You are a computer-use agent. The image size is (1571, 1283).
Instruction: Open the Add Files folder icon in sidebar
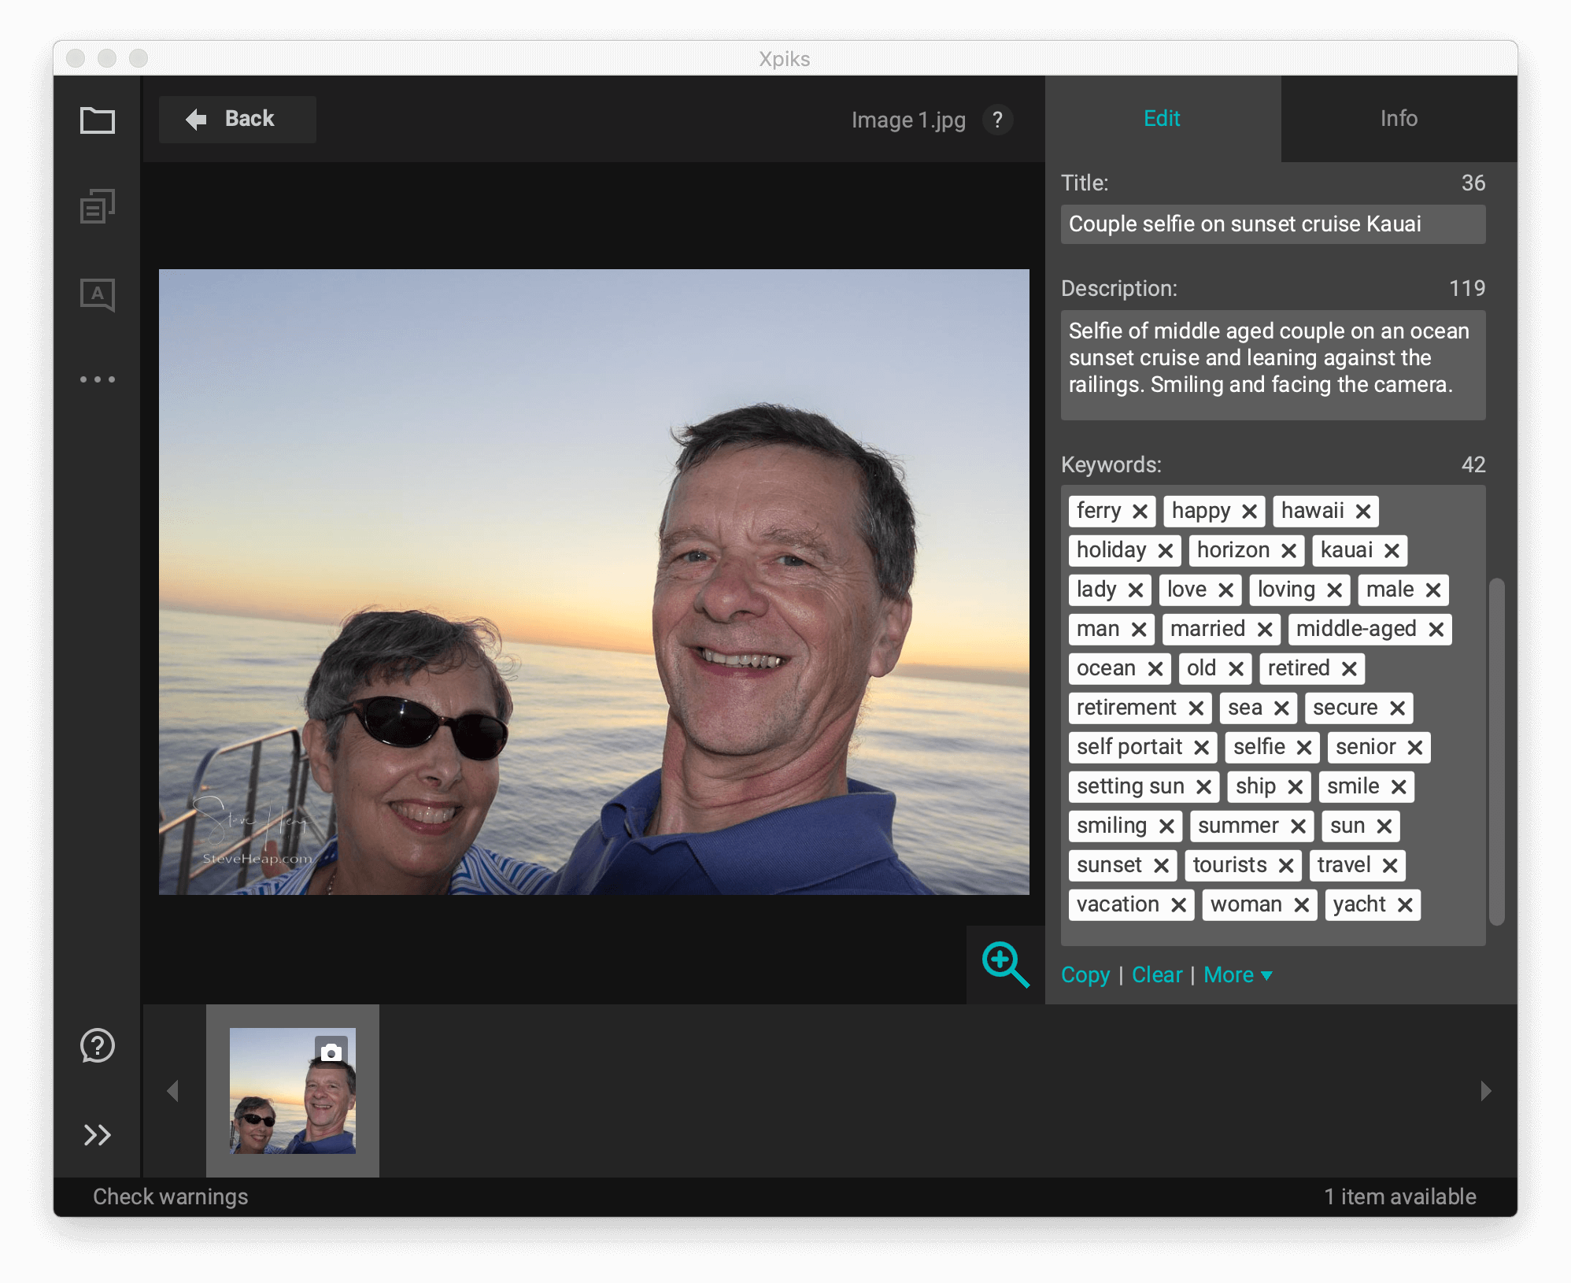tap(97, 120)
